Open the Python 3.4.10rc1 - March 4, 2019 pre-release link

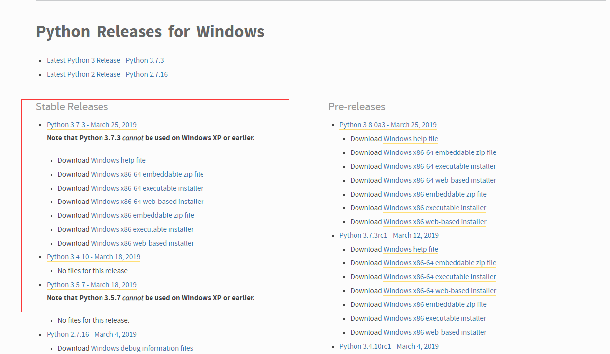coord(389,346)
